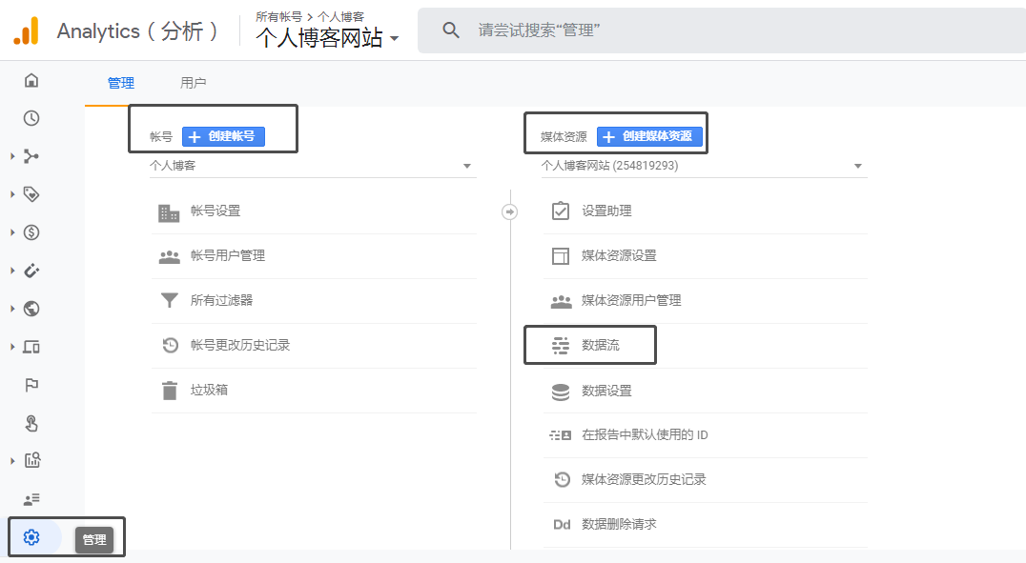1026x563 pixels.
Task: Click the circled arrow between the two columns
Action: [510, 211]
